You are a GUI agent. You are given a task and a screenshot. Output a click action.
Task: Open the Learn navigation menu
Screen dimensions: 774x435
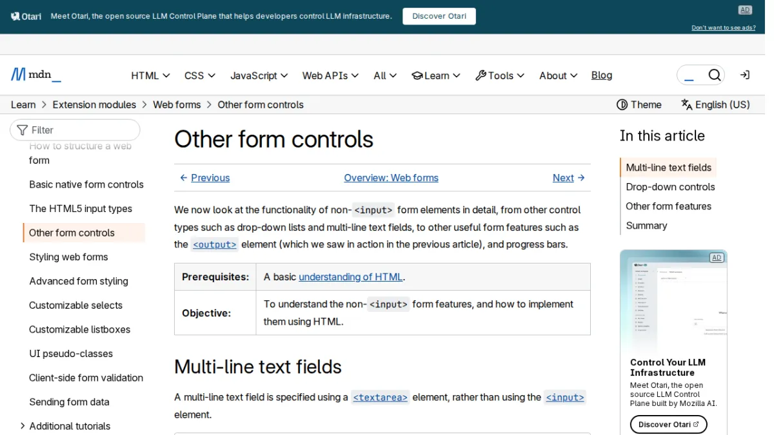[436, 75]
